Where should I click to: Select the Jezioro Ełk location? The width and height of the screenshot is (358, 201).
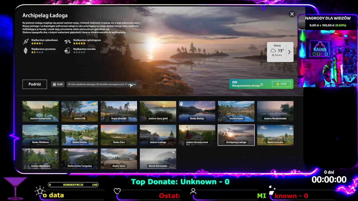(x=80, y=111)
